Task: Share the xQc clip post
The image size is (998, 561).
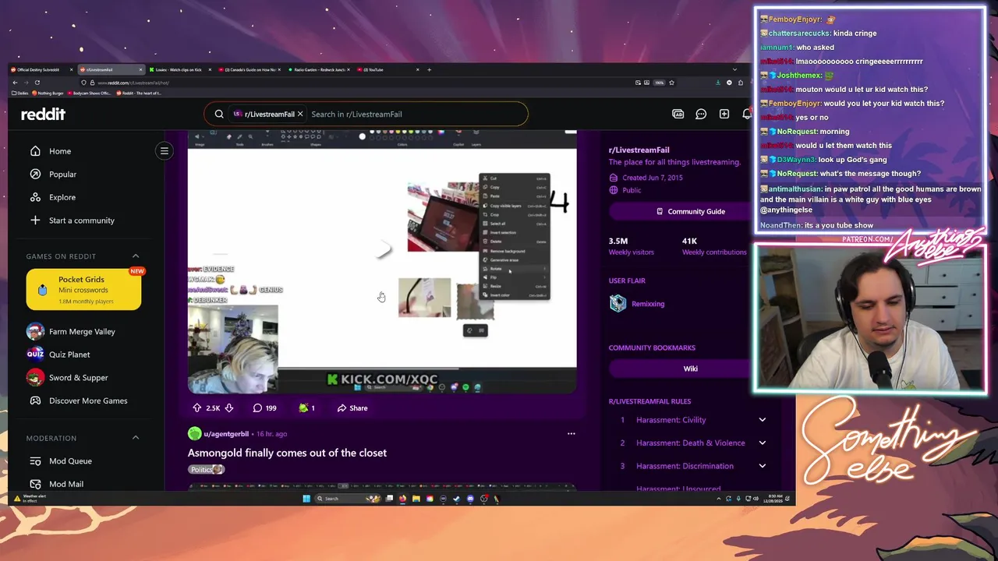Action: 352,408
